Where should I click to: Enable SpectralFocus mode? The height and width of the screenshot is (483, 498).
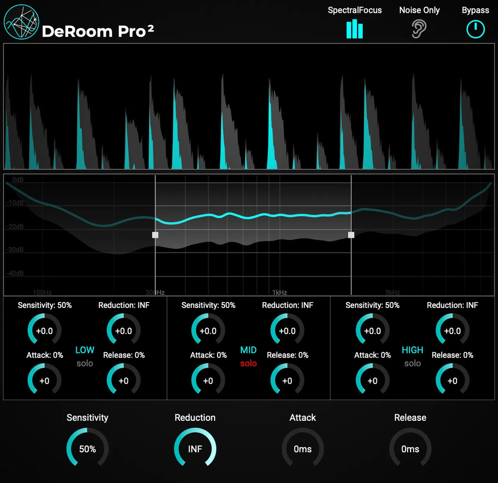354,29
